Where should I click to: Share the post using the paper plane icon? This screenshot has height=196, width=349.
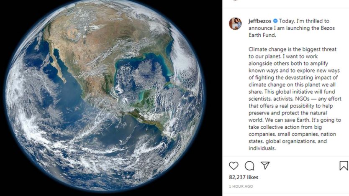(265, 165)
